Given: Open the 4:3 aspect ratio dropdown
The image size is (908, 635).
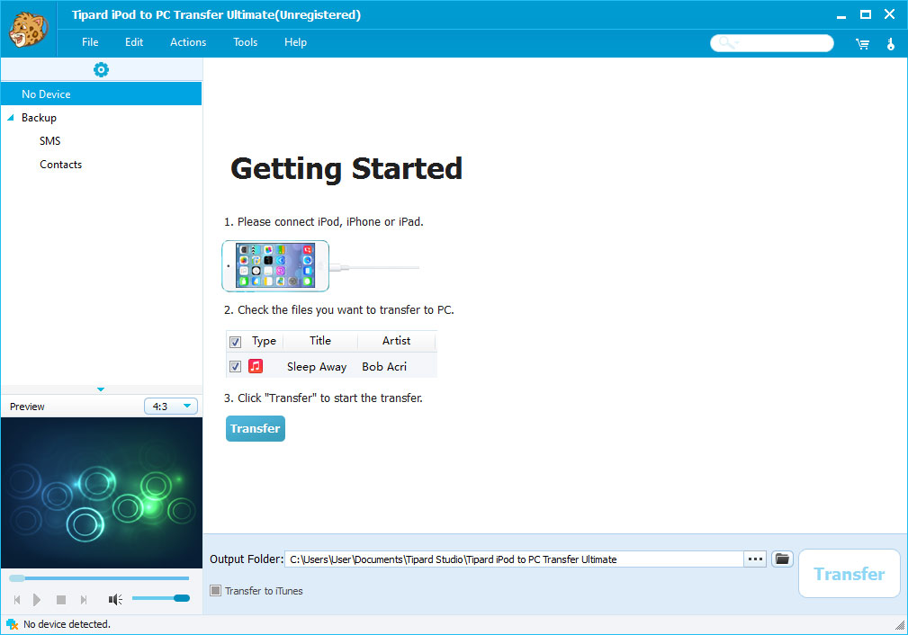Looking at the screenshot, I should click(x=171, y=407).
